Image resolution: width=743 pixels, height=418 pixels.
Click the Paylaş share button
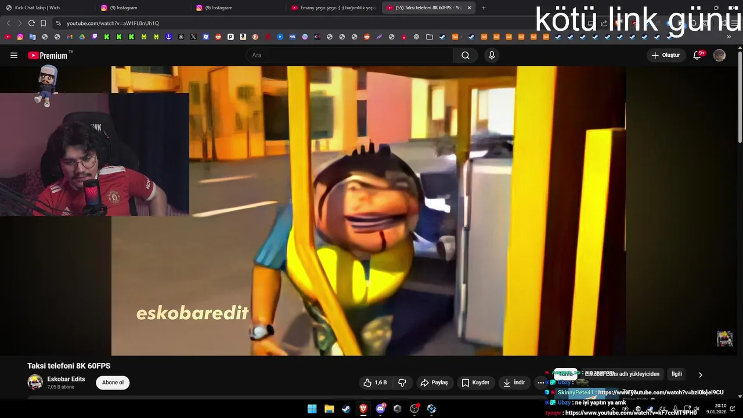coord(434,383)
